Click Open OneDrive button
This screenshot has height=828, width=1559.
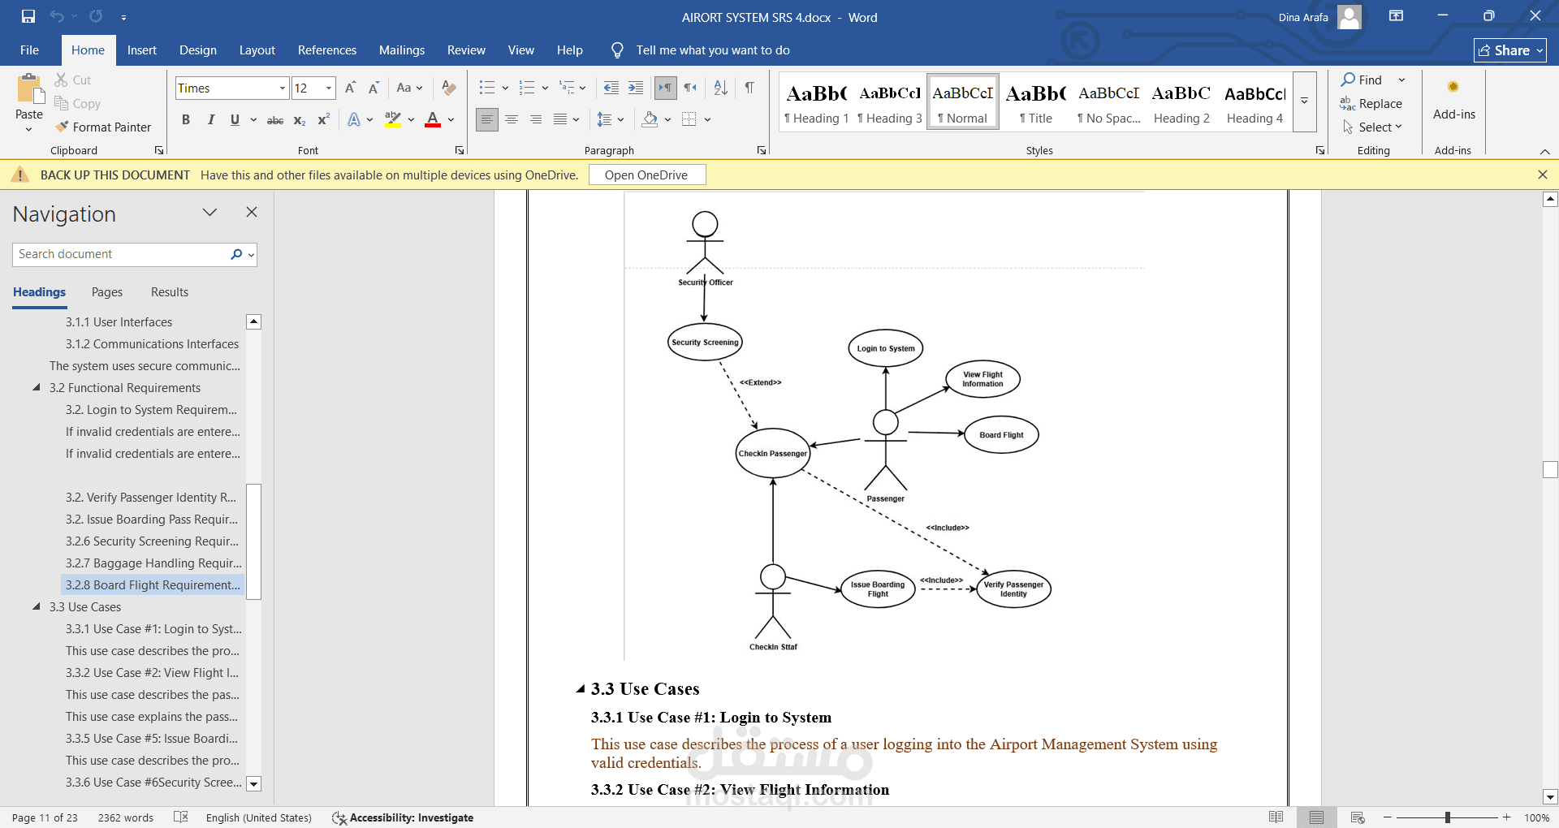[646, 175]
